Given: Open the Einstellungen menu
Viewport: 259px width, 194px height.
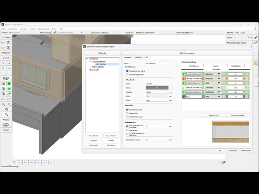Looking at the screenshot, I should [x=44, y=29].
